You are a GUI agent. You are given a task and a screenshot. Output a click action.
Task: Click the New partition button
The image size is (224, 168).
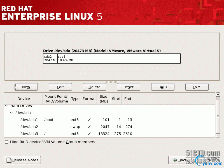point(26,87)
